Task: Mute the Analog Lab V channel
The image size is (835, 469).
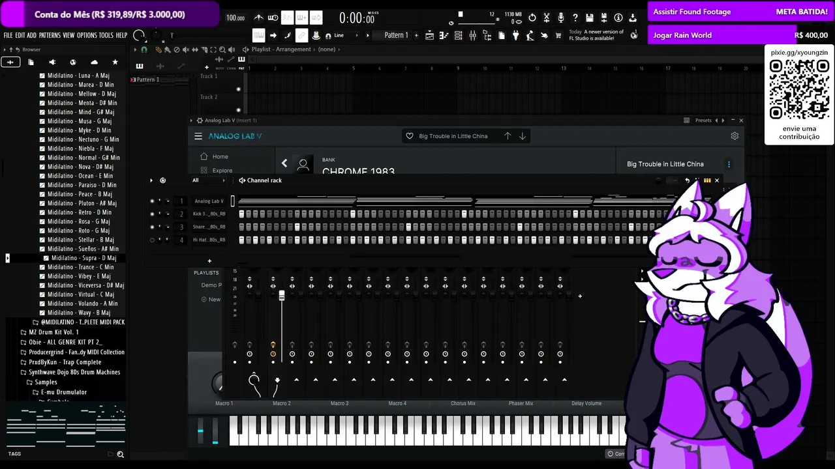Action: pos(152,201)
